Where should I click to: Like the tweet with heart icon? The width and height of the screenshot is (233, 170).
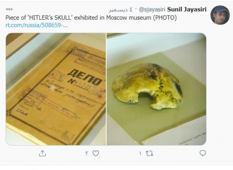click(x=96, y=153)
